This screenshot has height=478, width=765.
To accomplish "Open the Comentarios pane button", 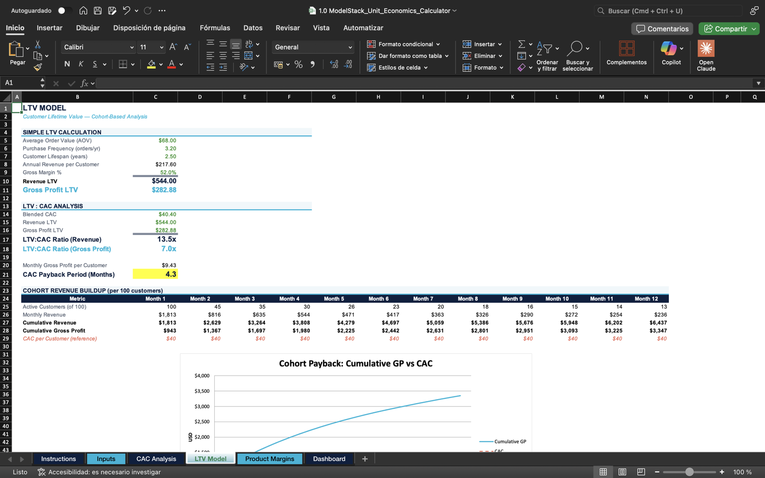I will pyautogui.click(x=662, y=29).
